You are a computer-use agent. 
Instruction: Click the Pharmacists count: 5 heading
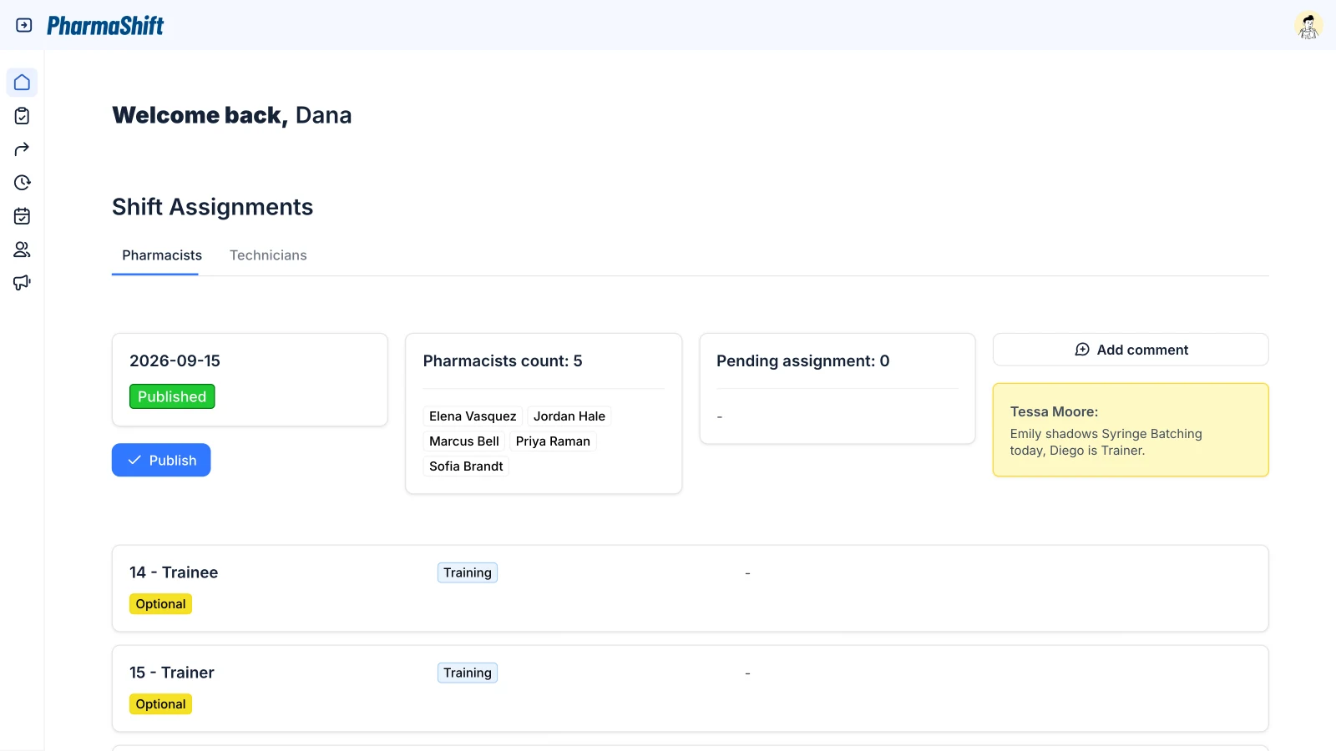(503, 360)
